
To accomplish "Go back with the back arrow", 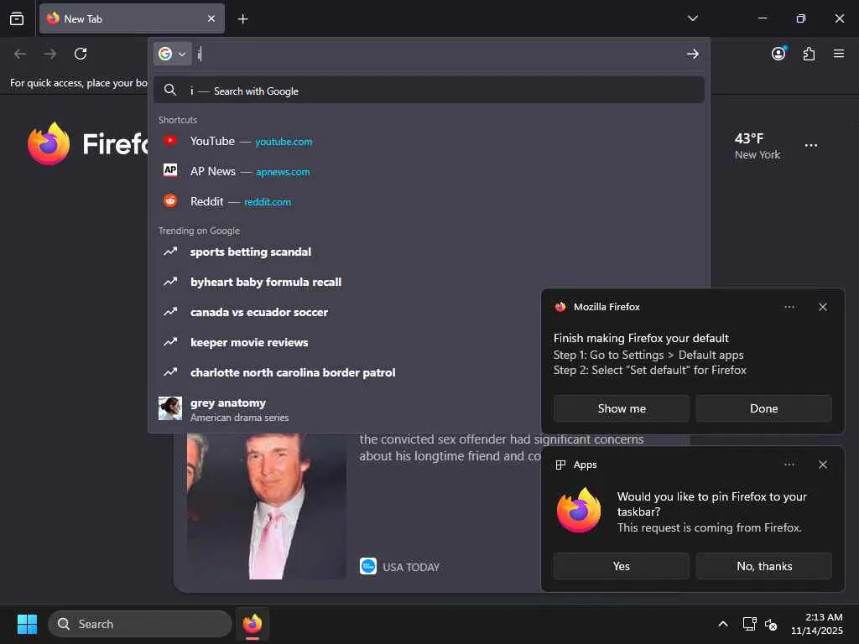I will click(x=20, y=54).
